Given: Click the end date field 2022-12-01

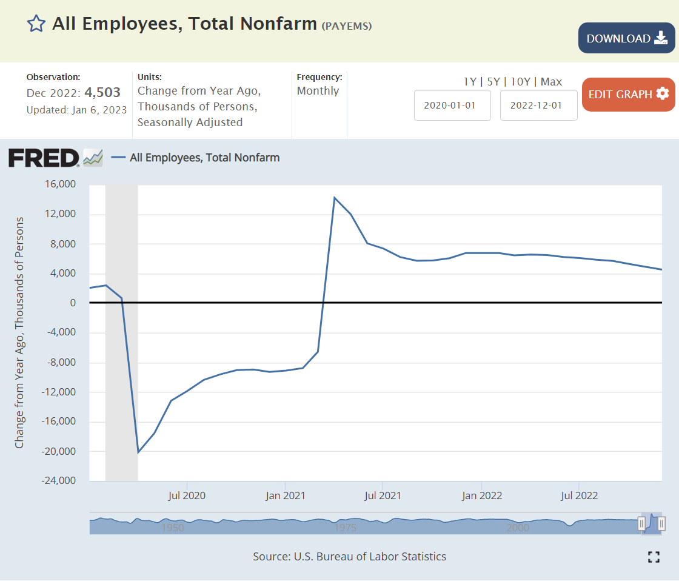Looking at the screenshot, I should (x=538, y=105).
